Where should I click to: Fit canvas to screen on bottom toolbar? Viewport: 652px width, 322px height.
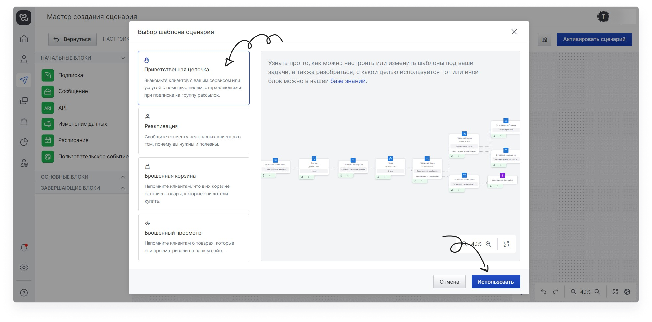point(615,292)
